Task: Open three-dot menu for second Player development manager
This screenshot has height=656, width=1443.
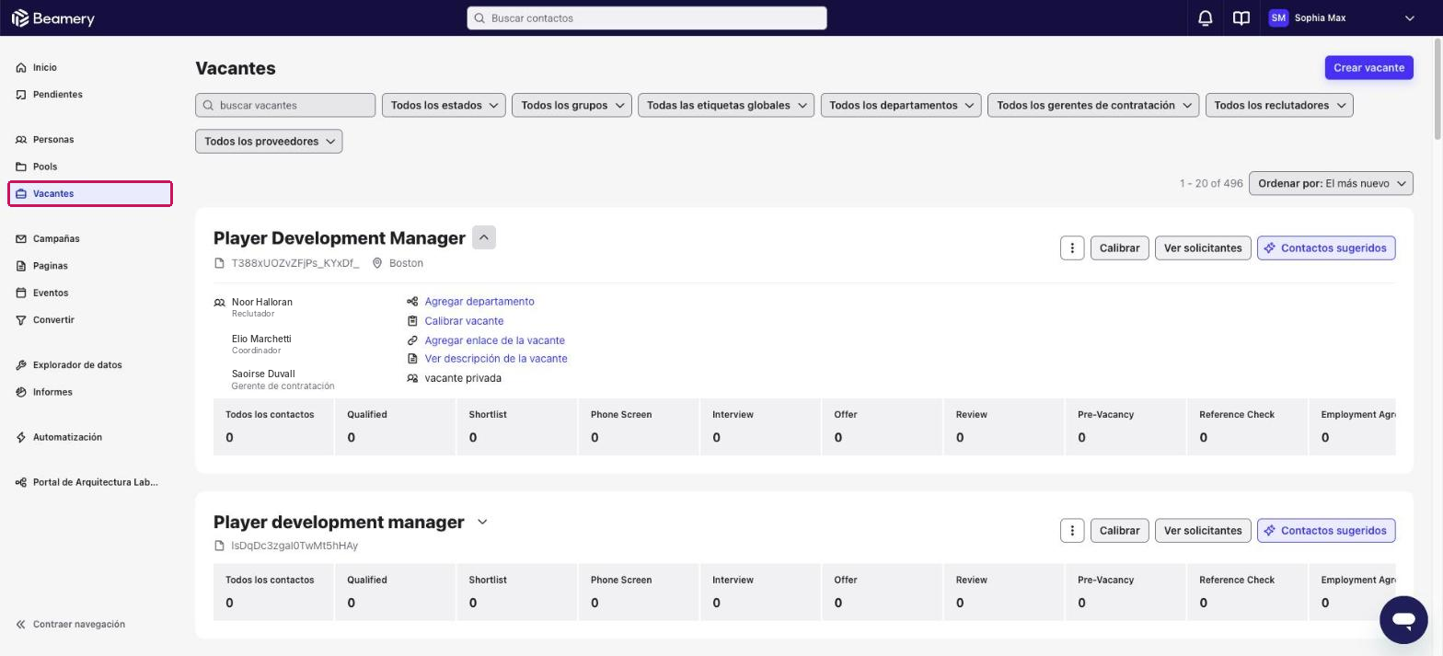Action: point(1072,531)
